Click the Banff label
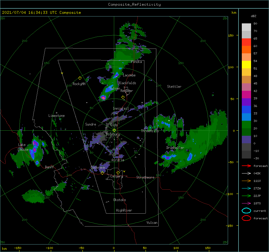Viewport: 269px width, 252px height. (49, 167)
